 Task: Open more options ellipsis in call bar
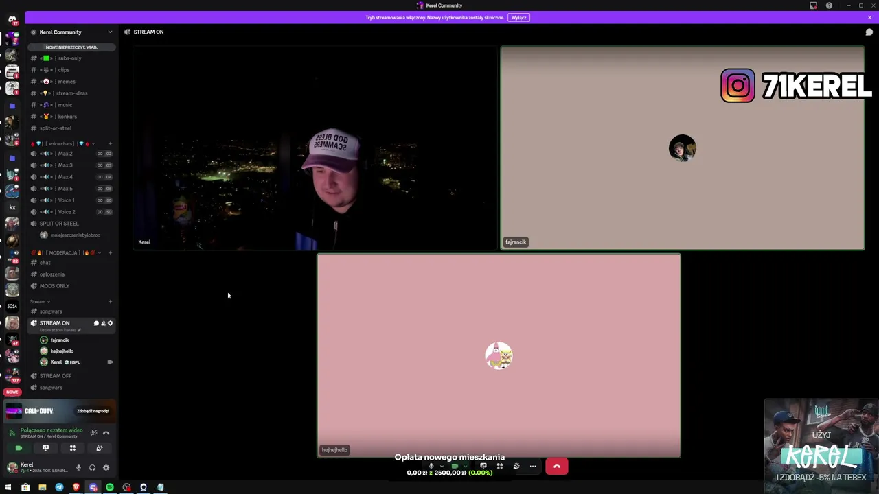[533, 467]
